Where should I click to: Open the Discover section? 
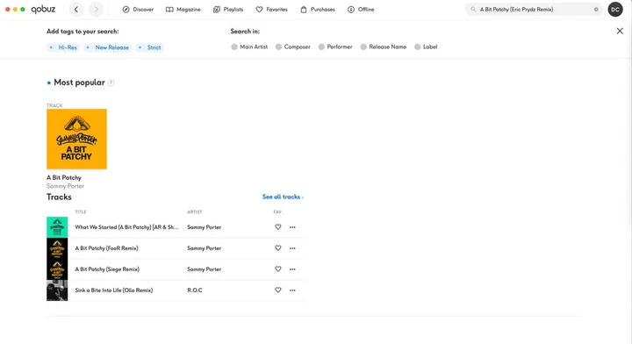(138, 10)
